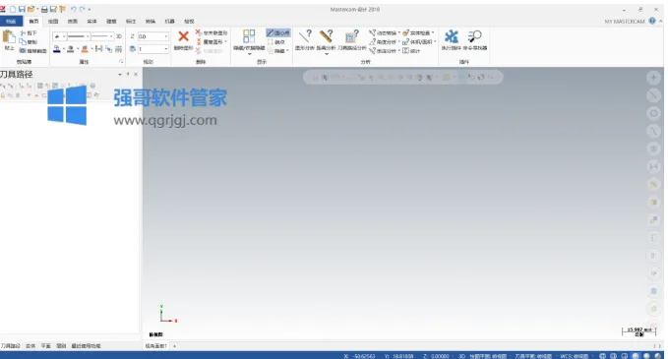Pin the toolpaths panel with pushpin
This screenshot has width=668, height=359.
pos(128,74)
